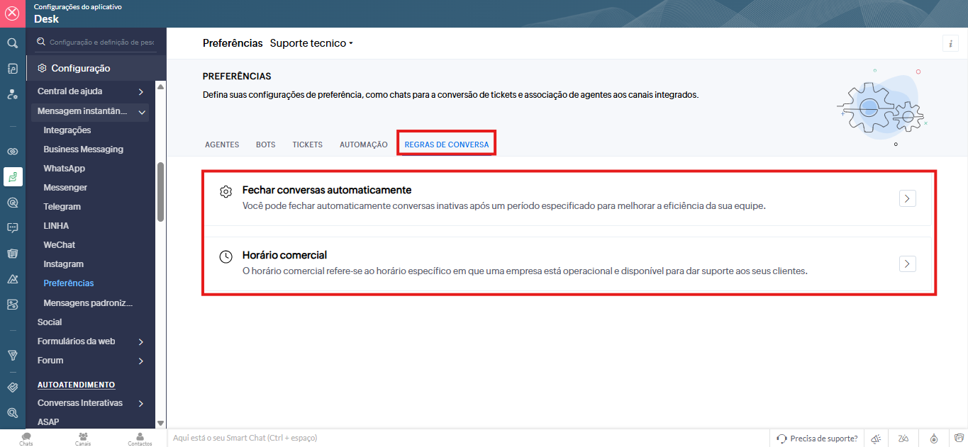The image size is (968, 447).
Task: Open Horário comercial arrow button
Action: 907,264
